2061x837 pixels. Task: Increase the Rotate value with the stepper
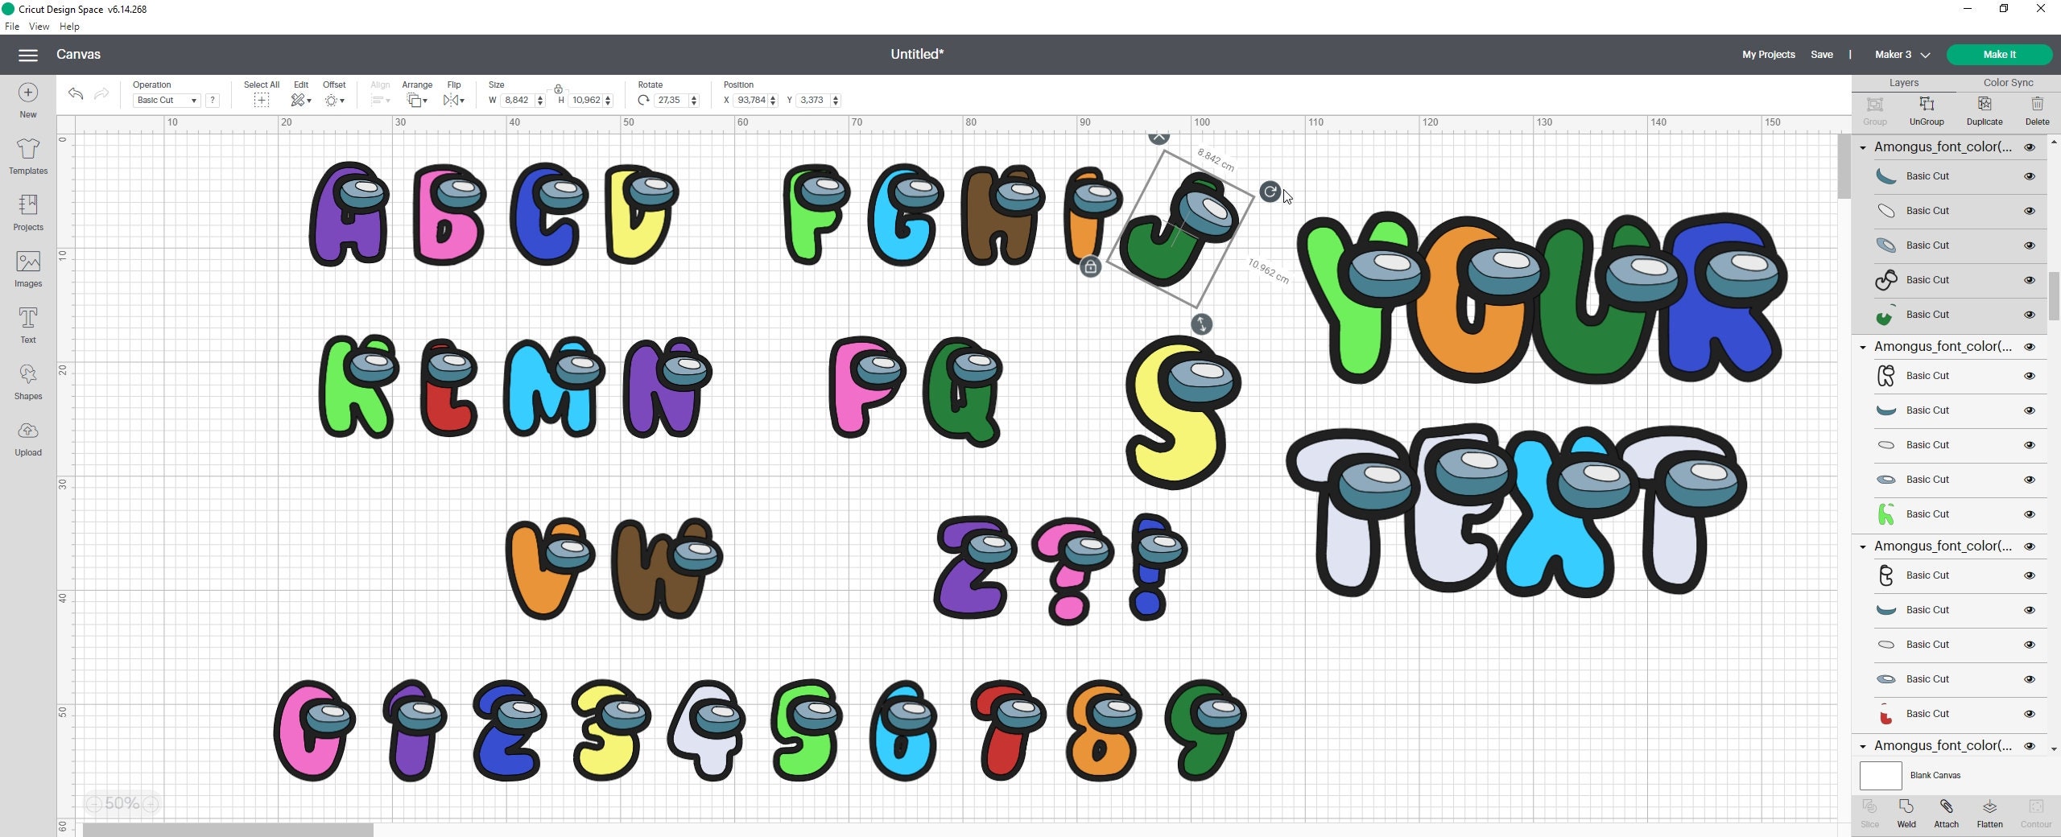point(694,97)
